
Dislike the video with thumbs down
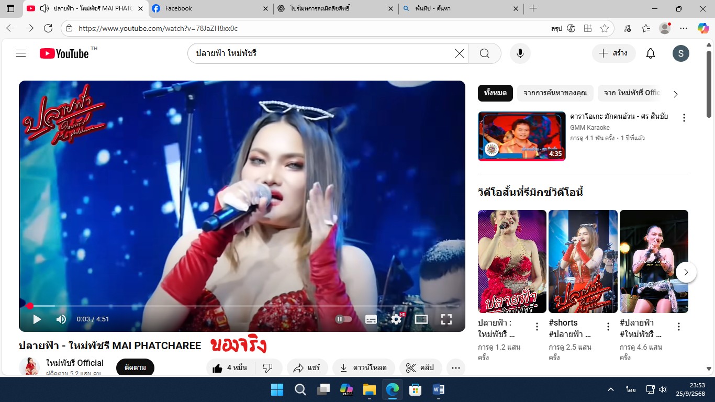268,368
